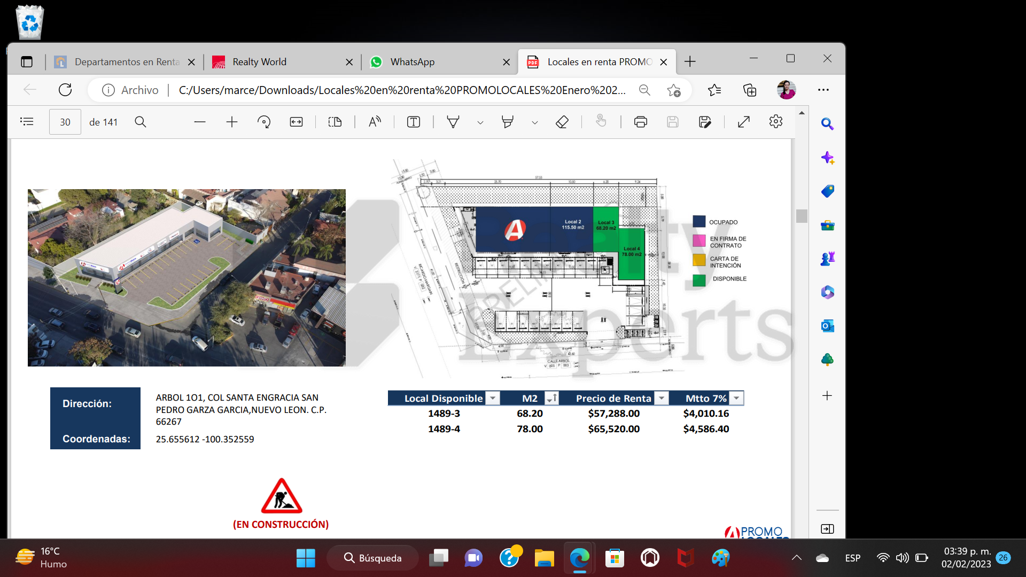Print the PDF document
The width and height of the screenshot is (1026, 577).
pos(640,122)
